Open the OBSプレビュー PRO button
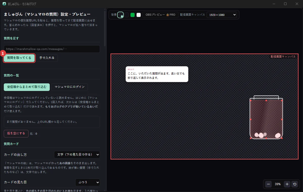Screen dimensions: 303x192 click(160, 15)
